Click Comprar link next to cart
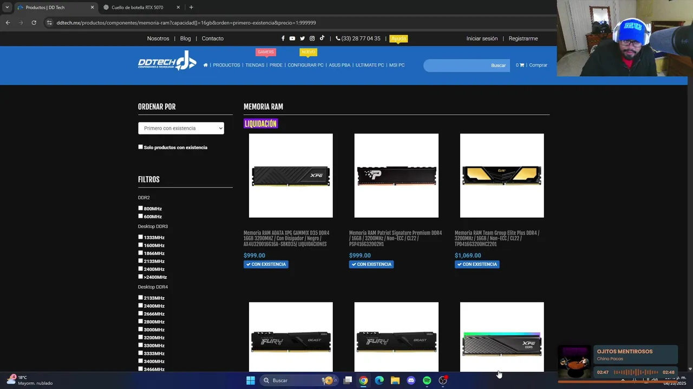 click(538, 65)
